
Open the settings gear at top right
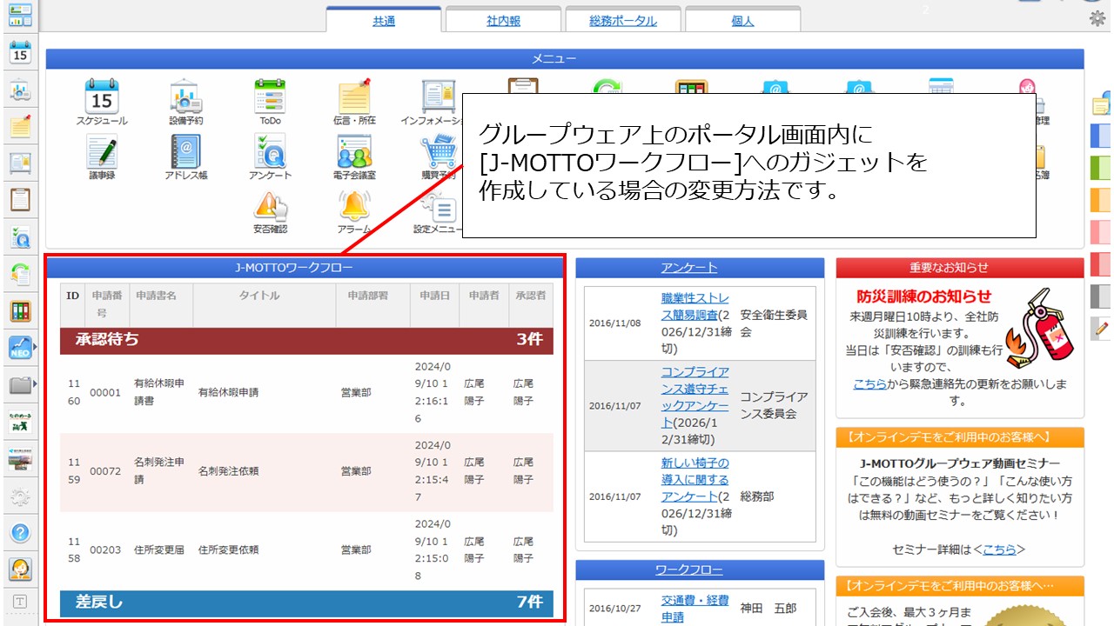tap(1097, 19)
